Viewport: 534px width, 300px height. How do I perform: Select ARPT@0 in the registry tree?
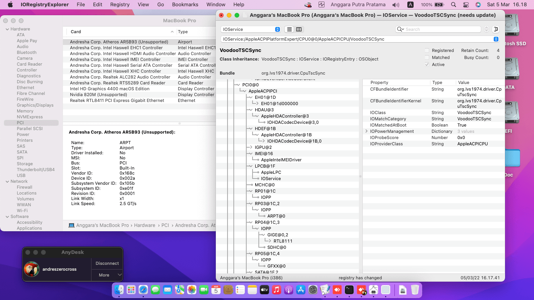pos(276,216)
